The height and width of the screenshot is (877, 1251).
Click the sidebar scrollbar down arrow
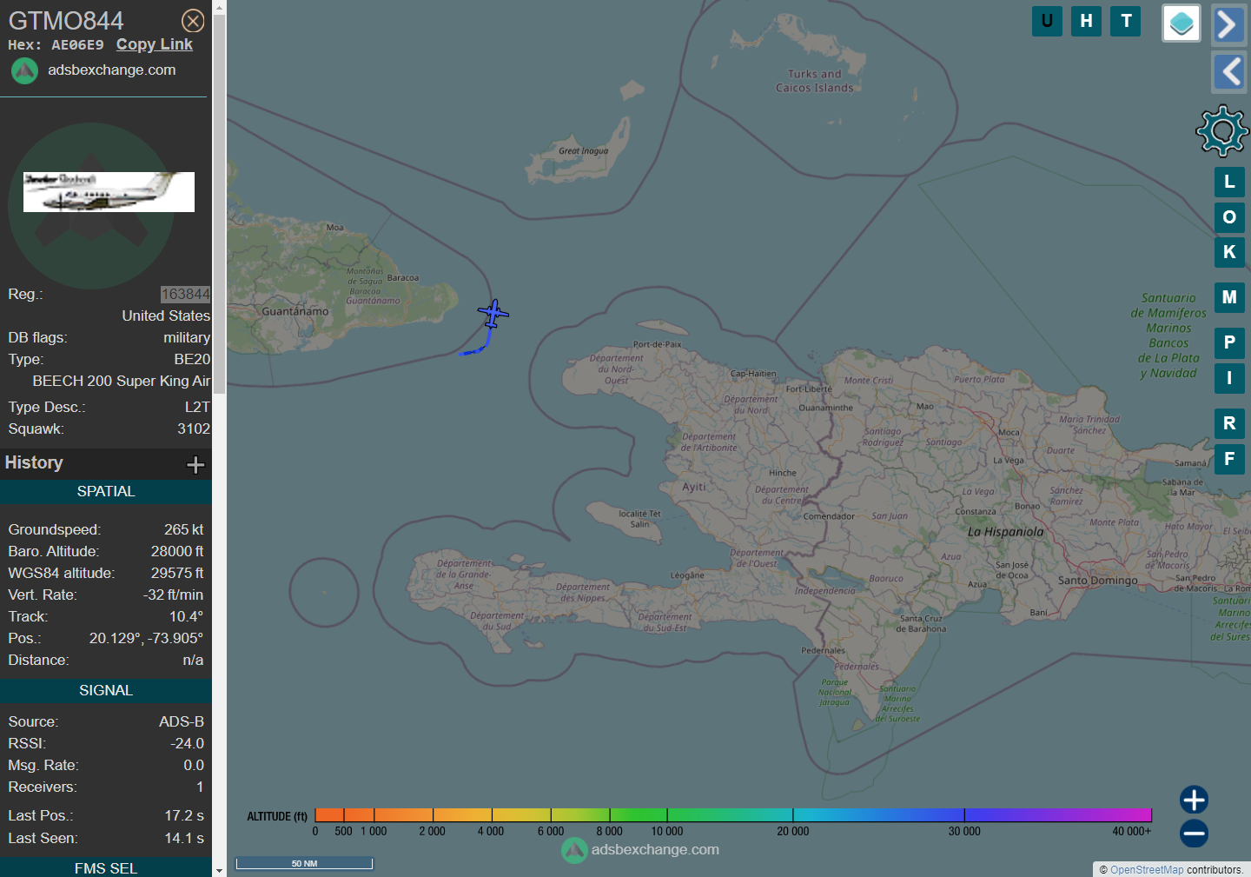coord(219,870)
